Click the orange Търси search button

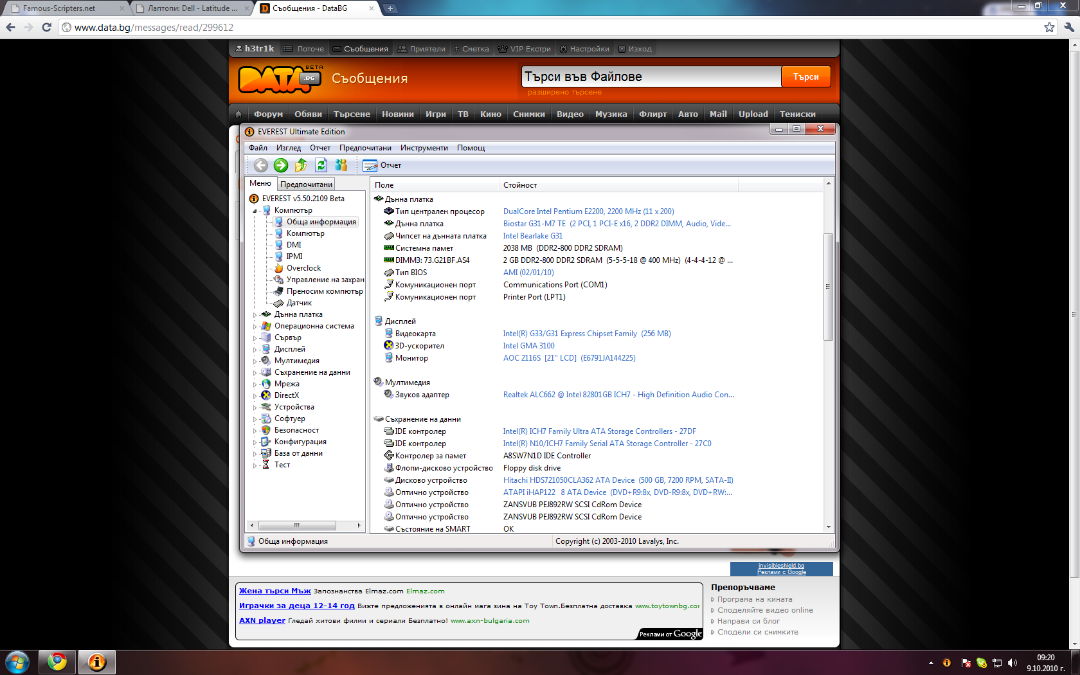pos(806,76)
